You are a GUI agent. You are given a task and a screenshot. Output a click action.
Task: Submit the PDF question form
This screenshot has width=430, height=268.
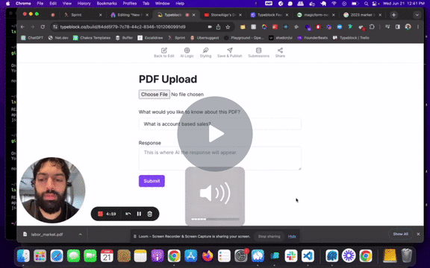152,181
